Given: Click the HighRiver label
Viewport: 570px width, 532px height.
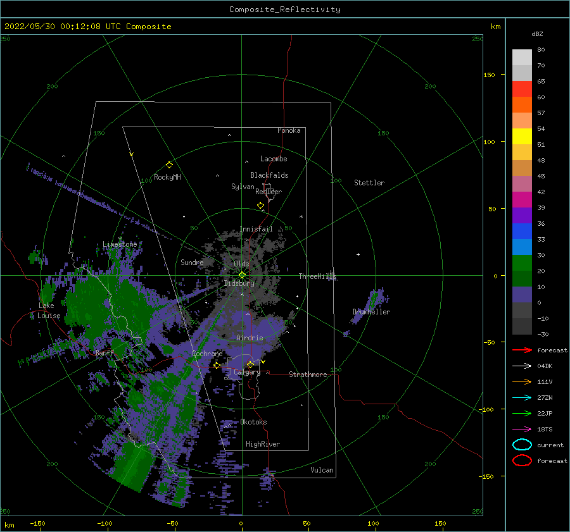Looking at the screenshot, I should pos(263,444).
